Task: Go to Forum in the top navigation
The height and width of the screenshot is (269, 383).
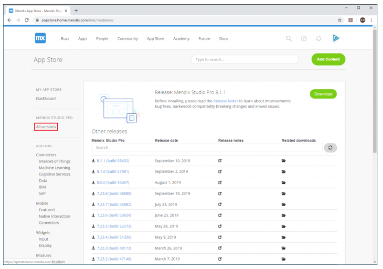Action: tap(204, 39)
